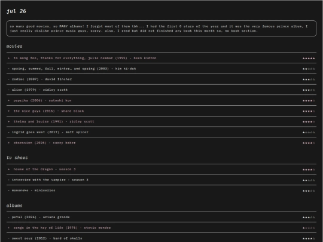Click star rating on 'songs in the key of life' row
Image resolution: width=323 pixels, height=242 pixels.
point(309,228)
